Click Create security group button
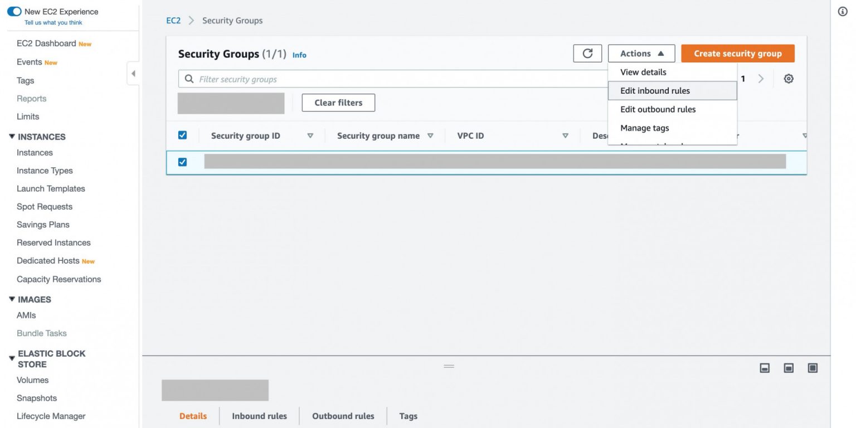This screenshot has height=428, width=856. (738, 53)
